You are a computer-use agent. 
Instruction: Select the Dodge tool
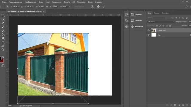[3, 38]
